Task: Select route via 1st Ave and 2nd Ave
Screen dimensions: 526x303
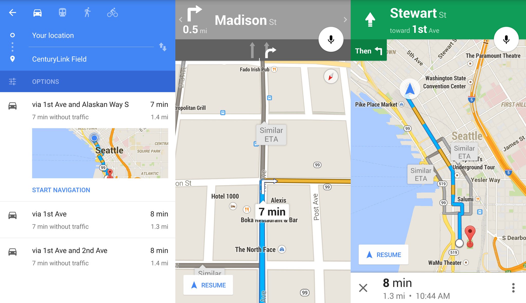Action: click(x=87, y=253)
